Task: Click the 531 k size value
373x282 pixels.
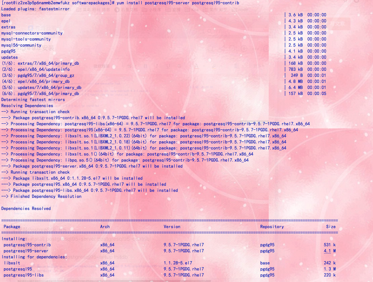Action: tap(330, 245)
